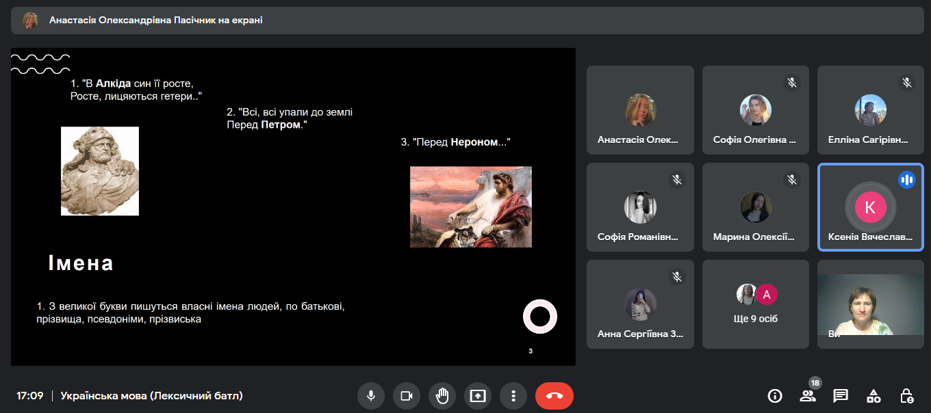Click muted mic icon on Софія Олегівна tile
Screen dimensions: 931x413
click(x=792, y=83)
